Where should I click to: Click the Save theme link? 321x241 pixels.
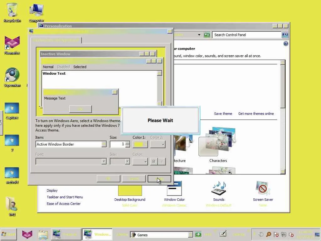(x=223, y=114)
